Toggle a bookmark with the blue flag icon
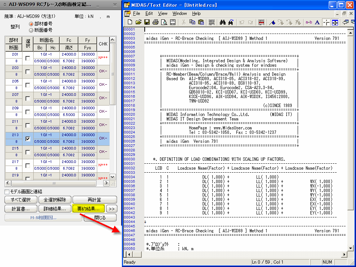 tap(272, 22)
